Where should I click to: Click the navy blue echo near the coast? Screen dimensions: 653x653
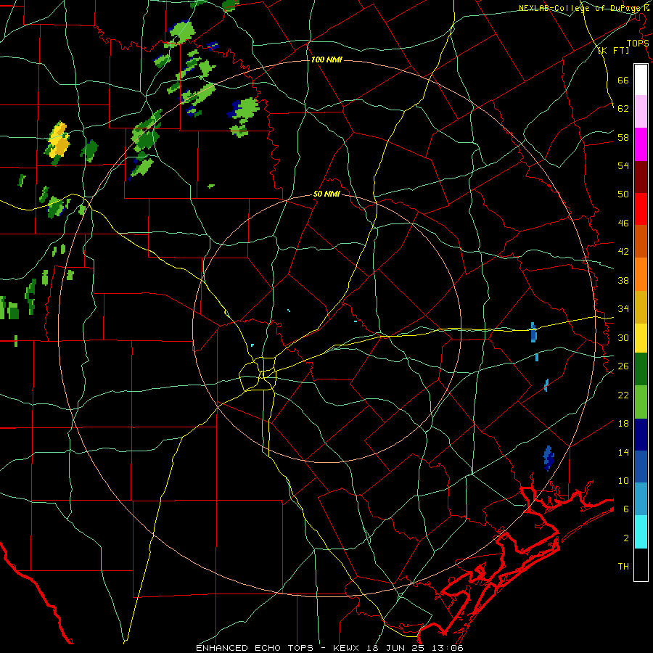point(549,458)
